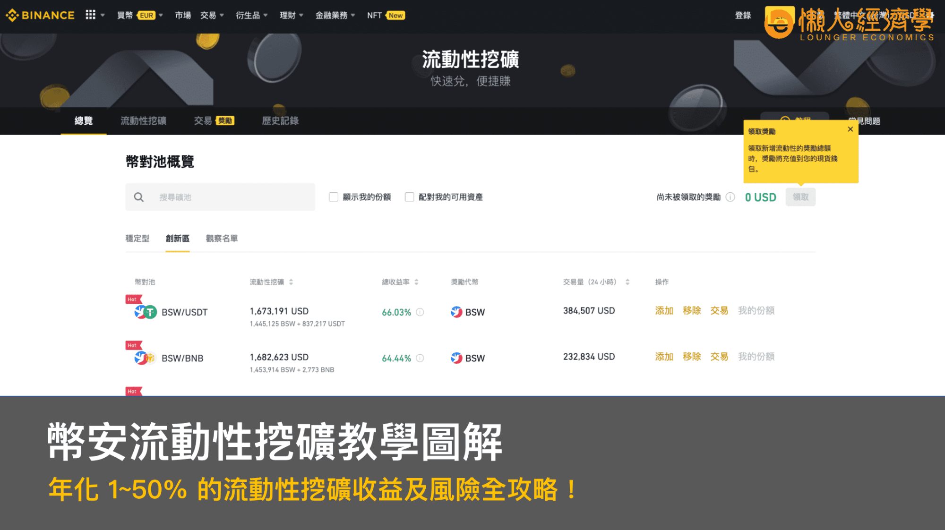Click 交易 for BSW/BNB pool
Image resolution: width=945 pixels, height=530 pixels.
719,356
